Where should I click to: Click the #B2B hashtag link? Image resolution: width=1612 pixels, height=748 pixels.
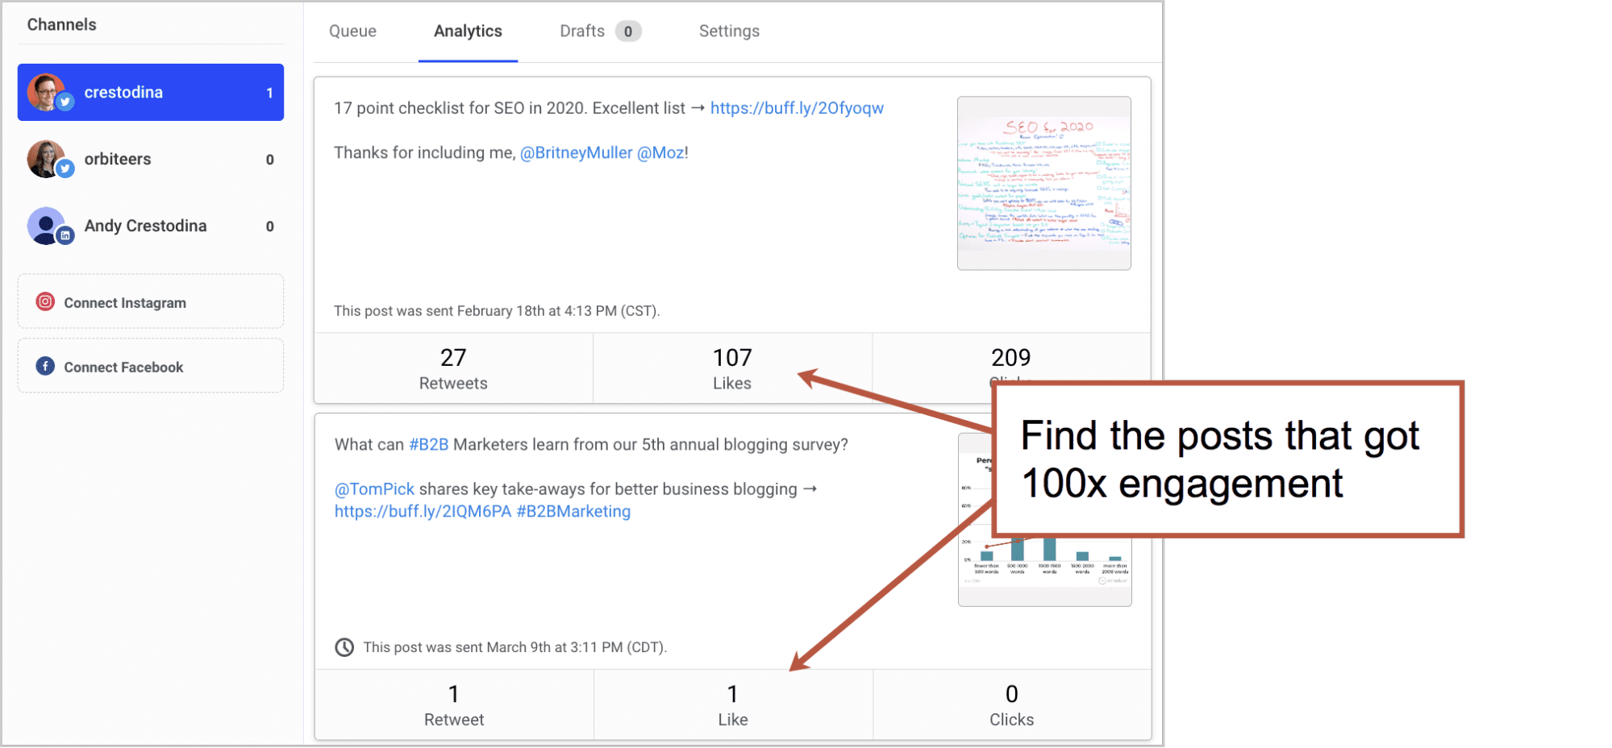pos(428,444)
